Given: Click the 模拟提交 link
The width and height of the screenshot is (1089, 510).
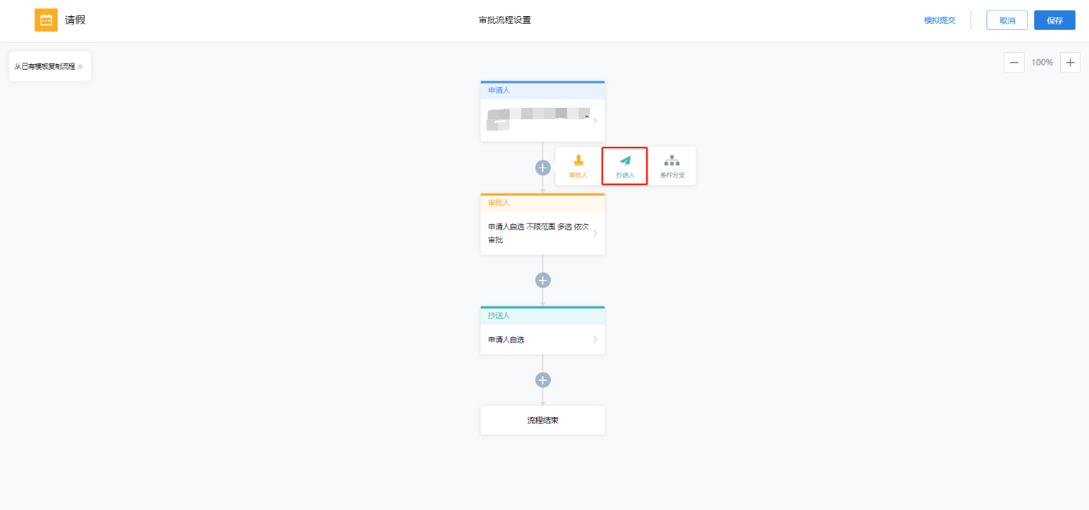Looking at the screenshot, I should coord(940,21).
